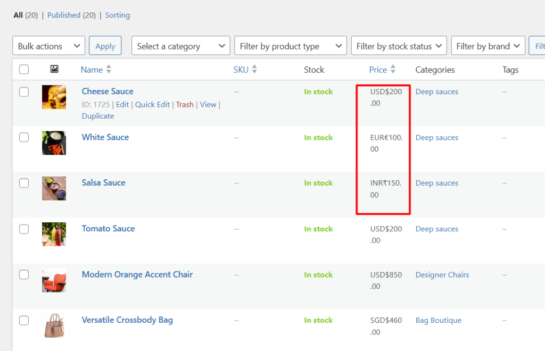Viewport: 545px width, 351px height.
Task: Open the Designer Chairs category link
Action: (442, 275)
